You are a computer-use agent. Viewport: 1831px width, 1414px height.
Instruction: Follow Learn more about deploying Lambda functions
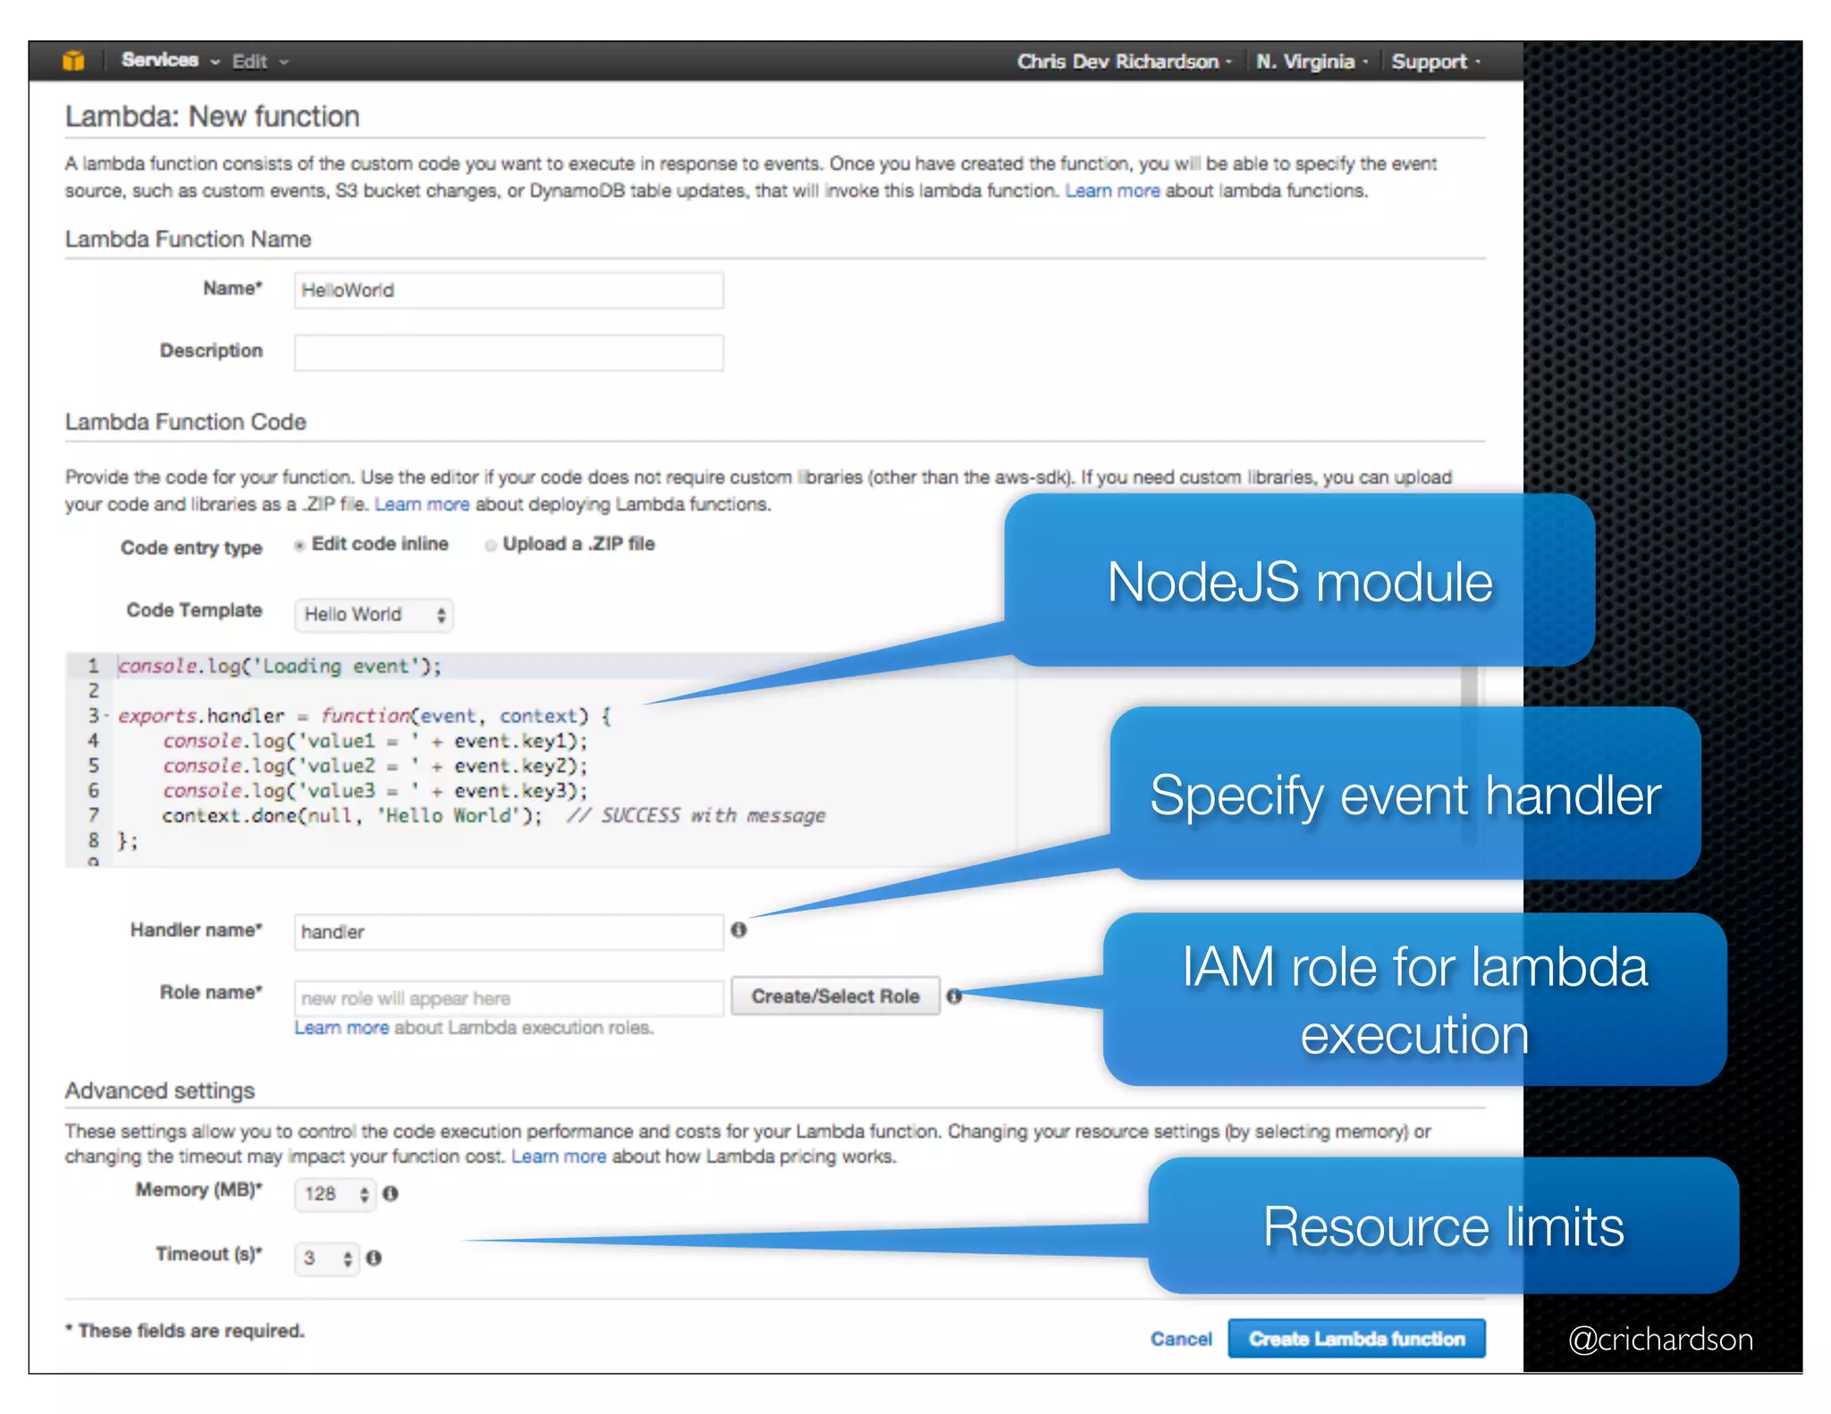coord(421,504)
